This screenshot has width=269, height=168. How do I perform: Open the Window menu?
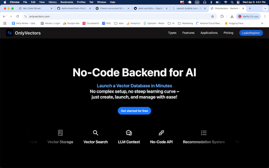[102, 2]
